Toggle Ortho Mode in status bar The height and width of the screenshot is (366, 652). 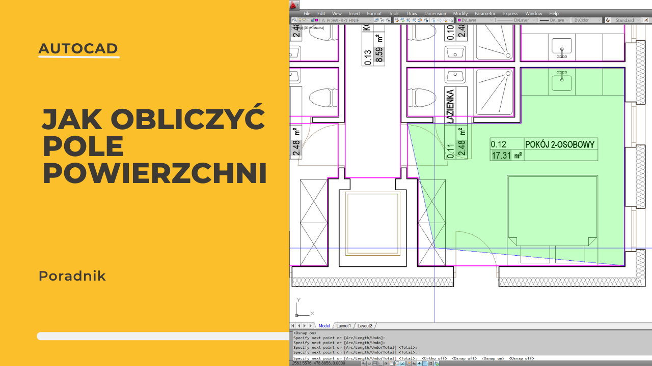(x=380, y=363)
